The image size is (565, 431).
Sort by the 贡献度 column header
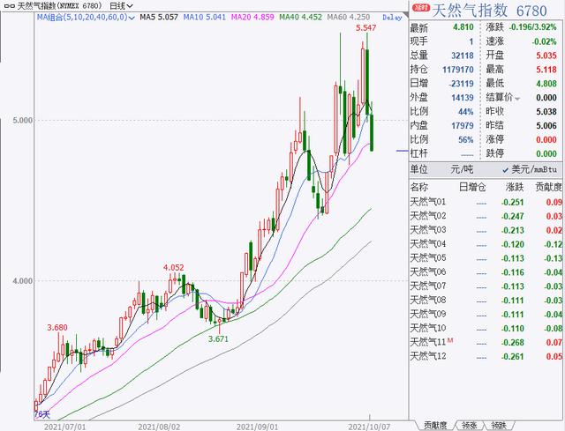point(548,187)
